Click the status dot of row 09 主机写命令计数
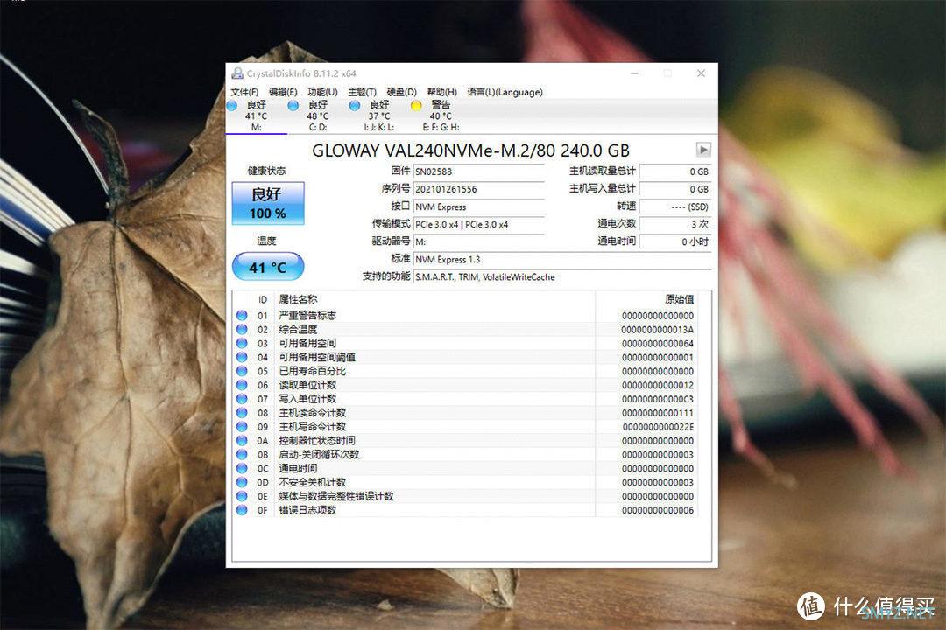Viewport: 946px width, 630px height. (x=242, y=426)
